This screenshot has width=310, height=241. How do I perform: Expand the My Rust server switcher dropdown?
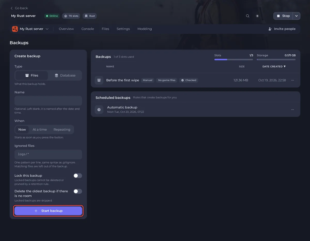[30, 29]
